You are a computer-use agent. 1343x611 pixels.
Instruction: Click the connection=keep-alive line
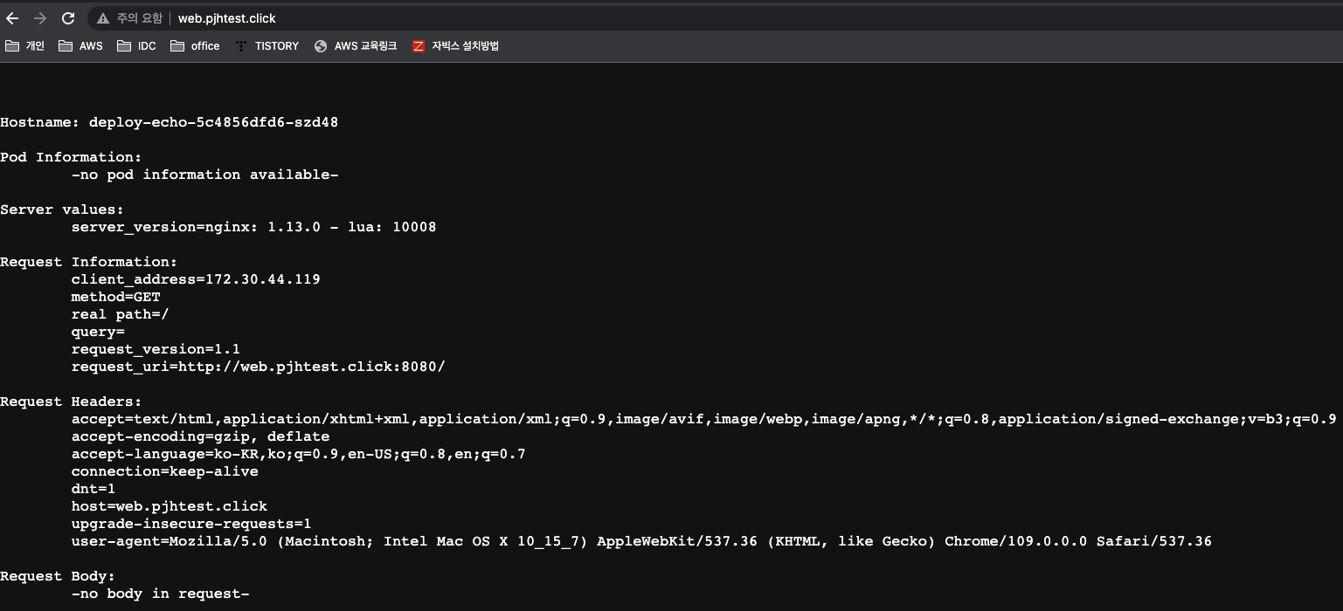165,471
